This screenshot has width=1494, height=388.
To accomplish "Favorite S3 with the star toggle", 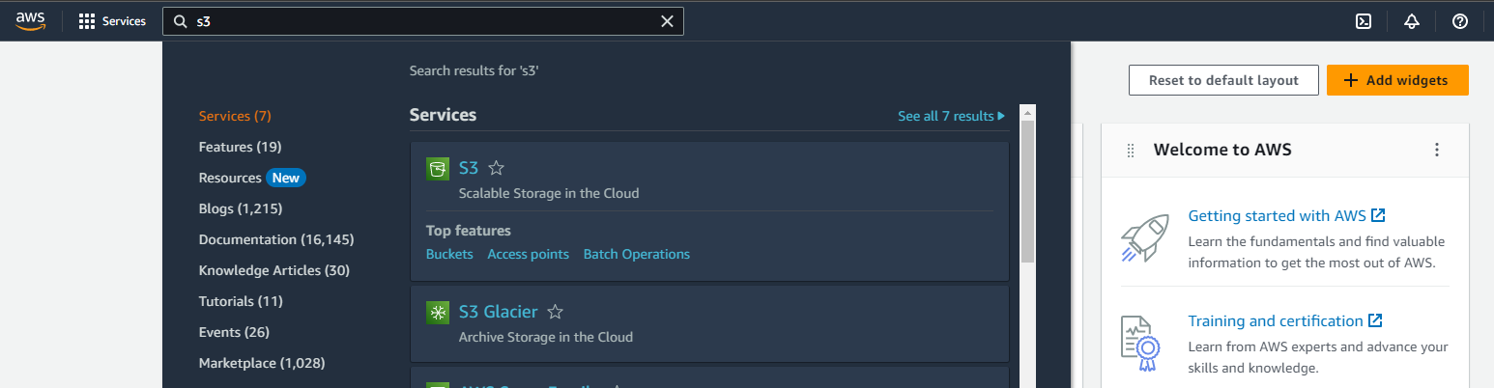I will pos(496,169).
